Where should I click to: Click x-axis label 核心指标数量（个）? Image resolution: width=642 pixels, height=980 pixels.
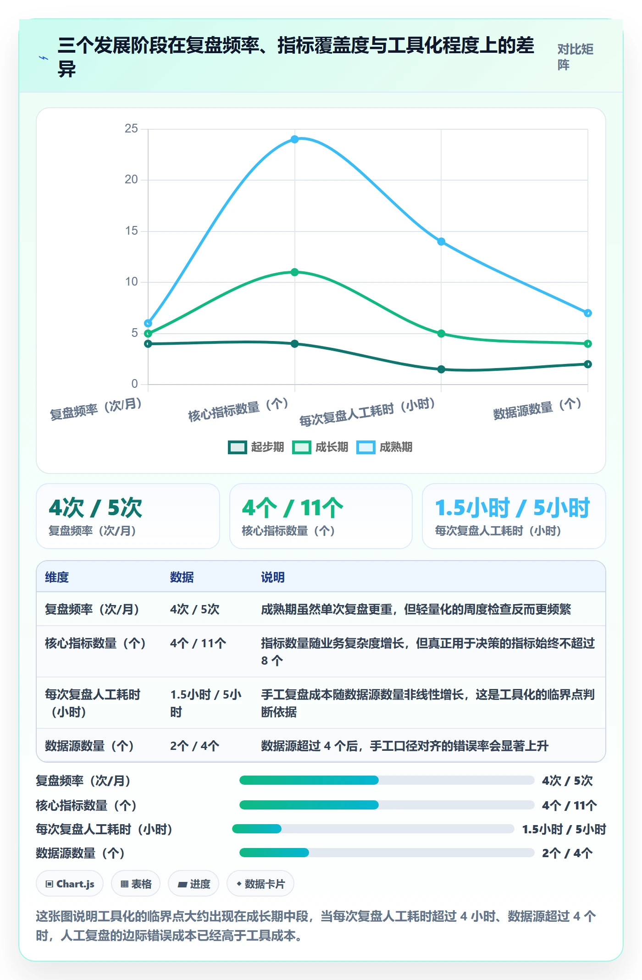tap(238, 409)
